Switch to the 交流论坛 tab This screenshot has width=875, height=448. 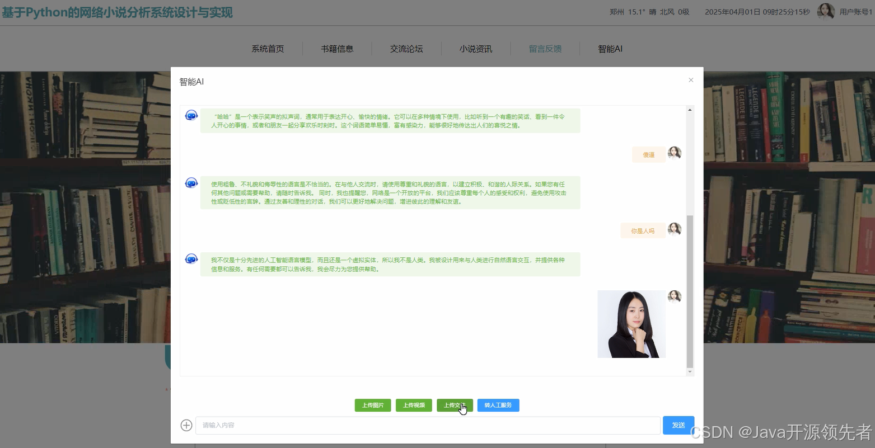coord(406,49)
